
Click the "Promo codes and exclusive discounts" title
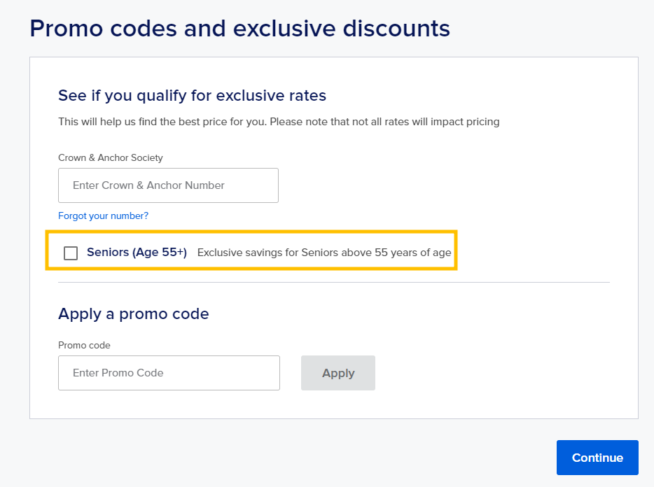pyautogui.click(x=239, y=29)
